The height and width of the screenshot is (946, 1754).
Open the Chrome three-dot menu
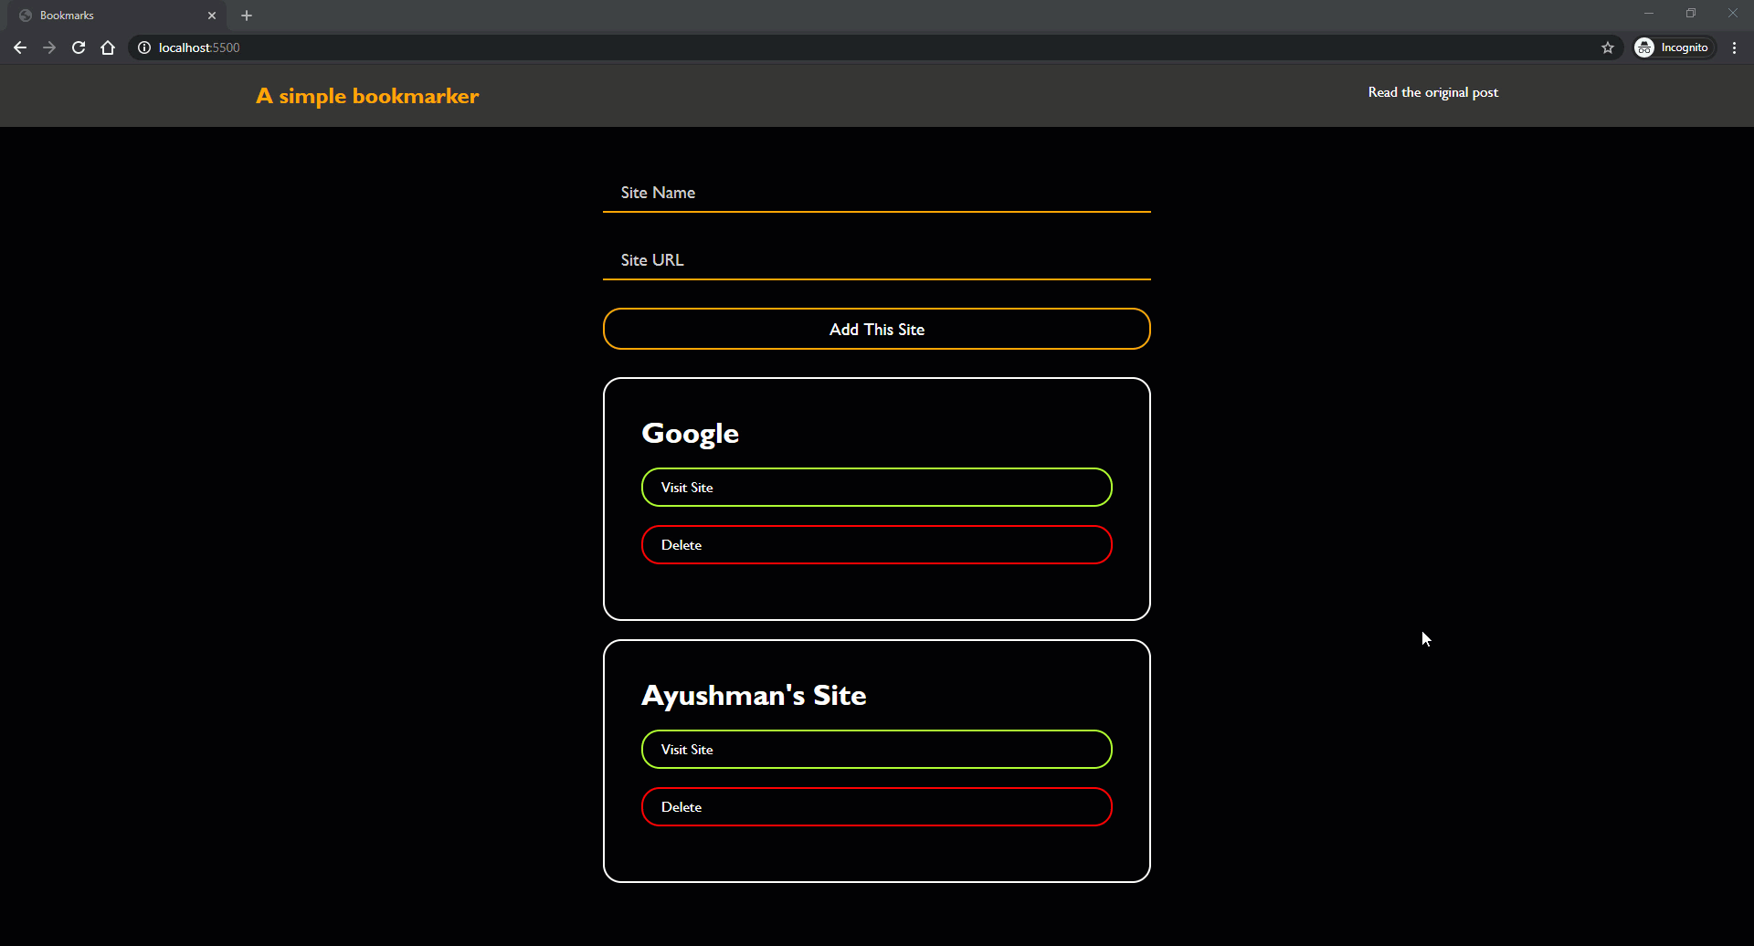pos(1734,47)
